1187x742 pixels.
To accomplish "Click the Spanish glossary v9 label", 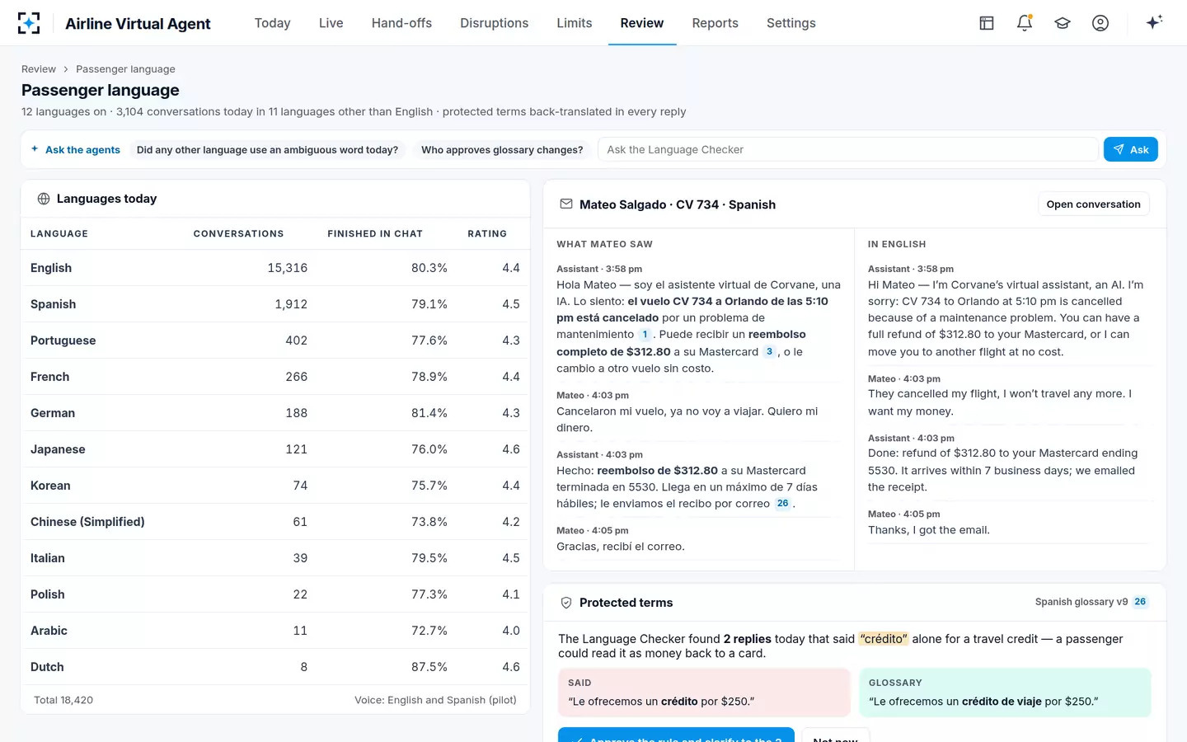I will pyautogui.click(x=1081, y=602).
